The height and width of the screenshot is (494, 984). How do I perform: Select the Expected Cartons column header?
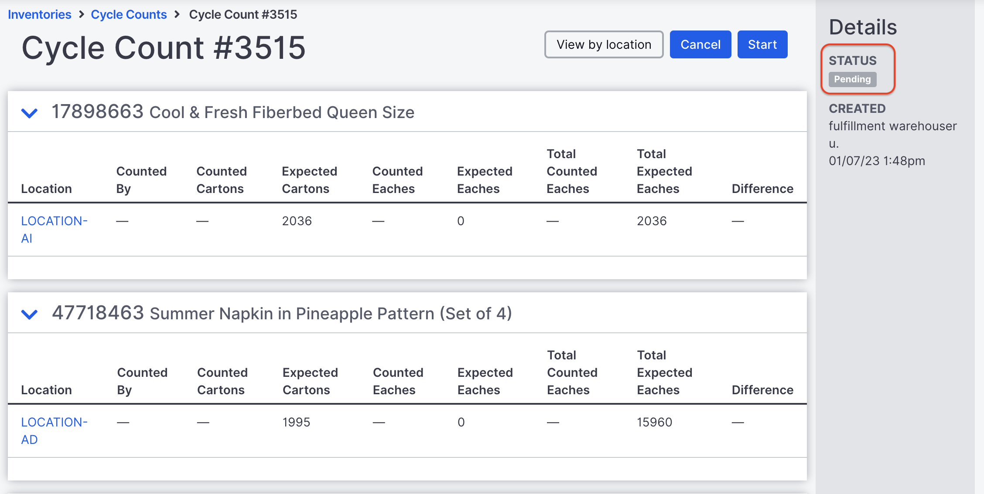(310, 180)
